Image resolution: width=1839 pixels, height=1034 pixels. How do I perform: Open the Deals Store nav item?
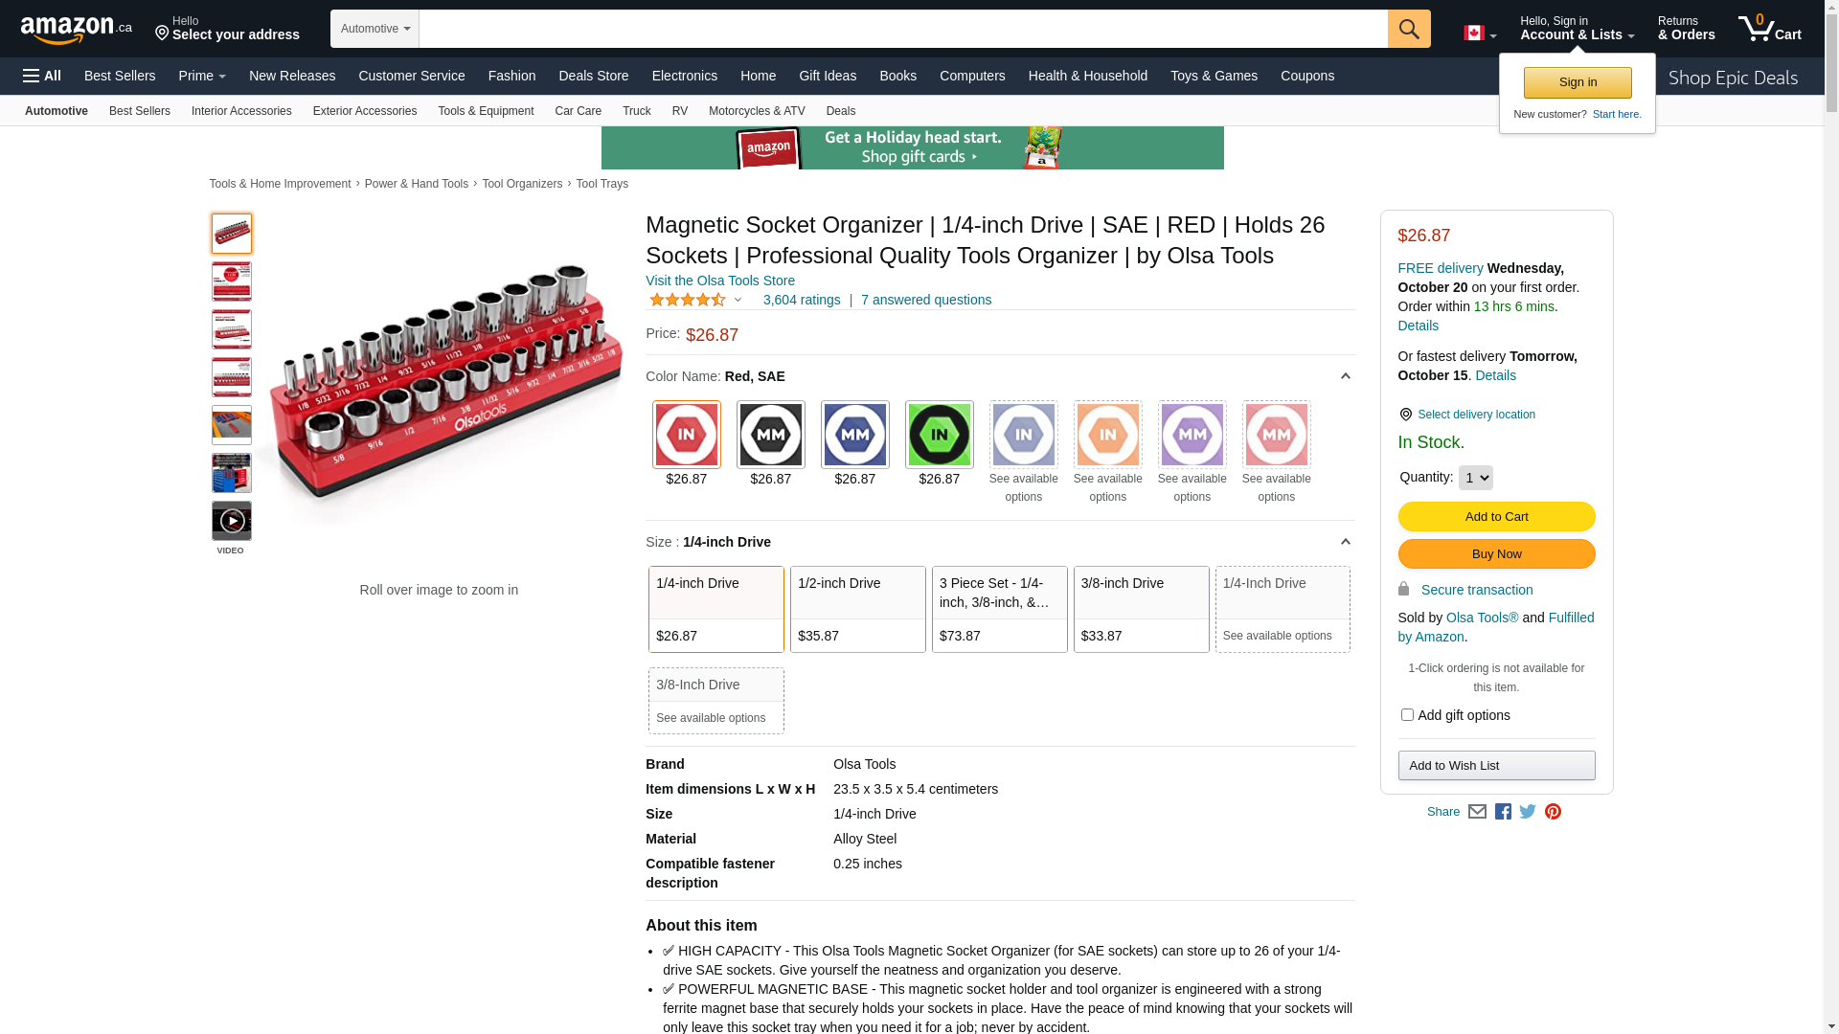pyautogui.click(x=593, y=76)
